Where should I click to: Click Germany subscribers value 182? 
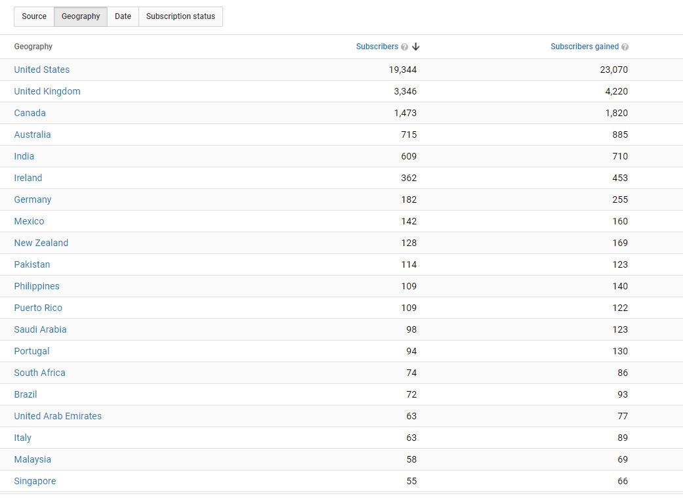click(x=409, y=199)
